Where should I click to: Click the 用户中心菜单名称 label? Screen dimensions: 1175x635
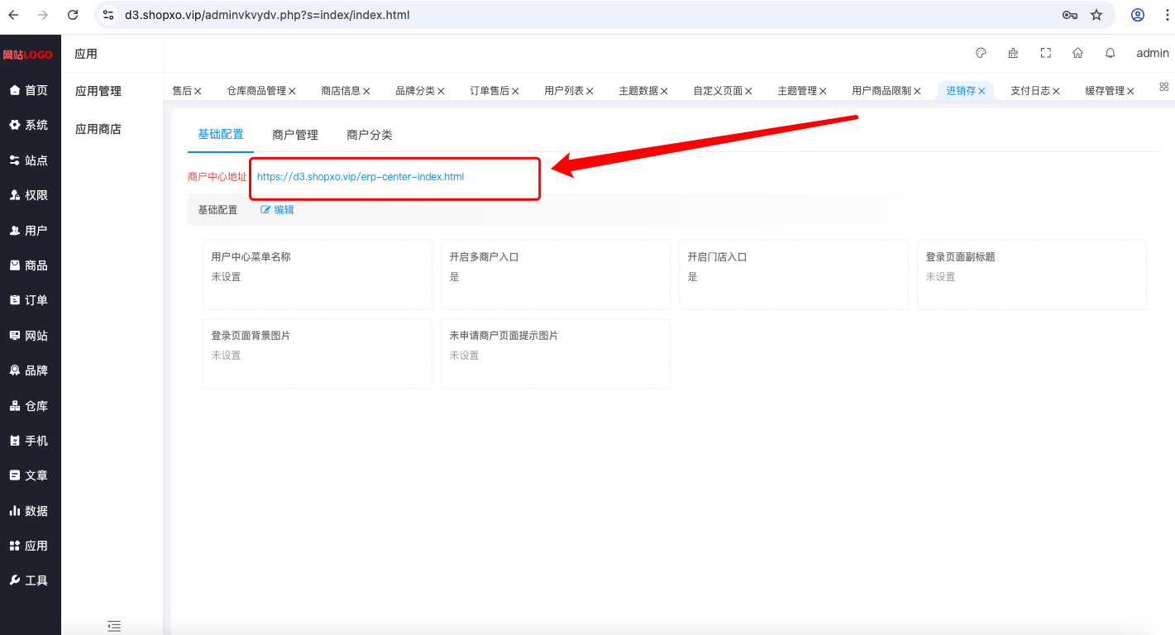coord(251,257)
